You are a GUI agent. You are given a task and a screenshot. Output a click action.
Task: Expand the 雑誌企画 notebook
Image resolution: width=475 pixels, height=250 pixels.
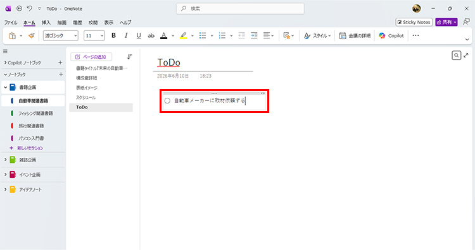point(5,160)
